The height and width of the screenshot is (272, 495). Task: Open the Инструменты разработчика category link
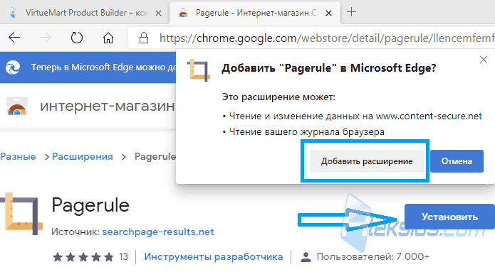pyautogui.click(x=214, y=257)
